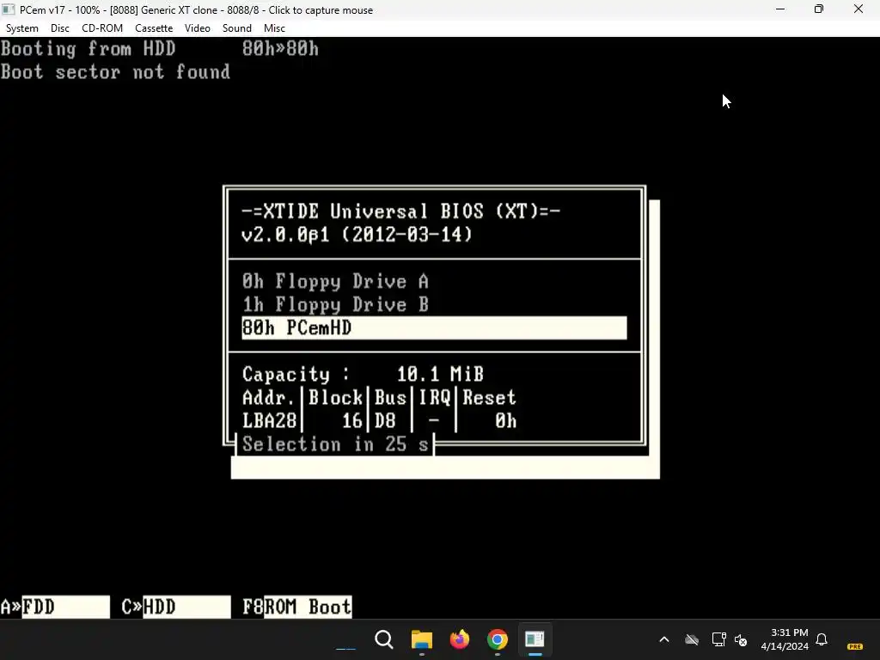Image resolution: width=880 pixels, height=660 pixels.
Task: Click the Boot sector not found message
Action: [x=116, y=72]
